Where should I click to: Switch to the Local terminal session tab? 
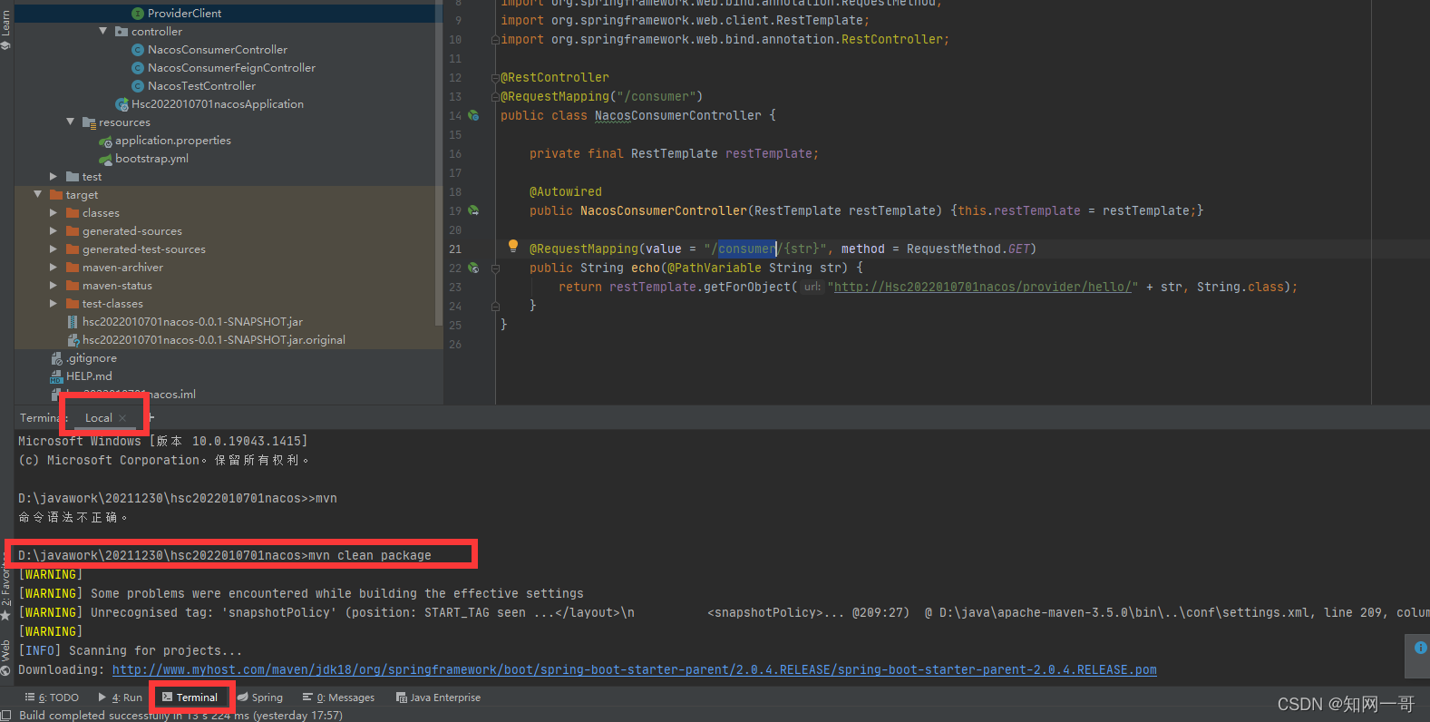point(99,418)
